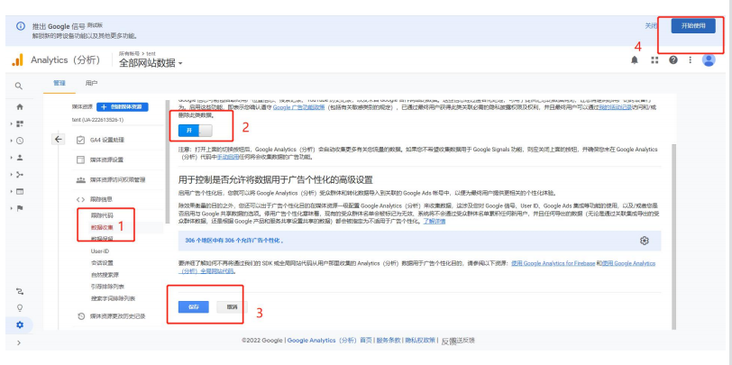Open the 全部网站数据 view selector dropdown
The width and height of the screenshot is (732, 365).
point(151,62)
